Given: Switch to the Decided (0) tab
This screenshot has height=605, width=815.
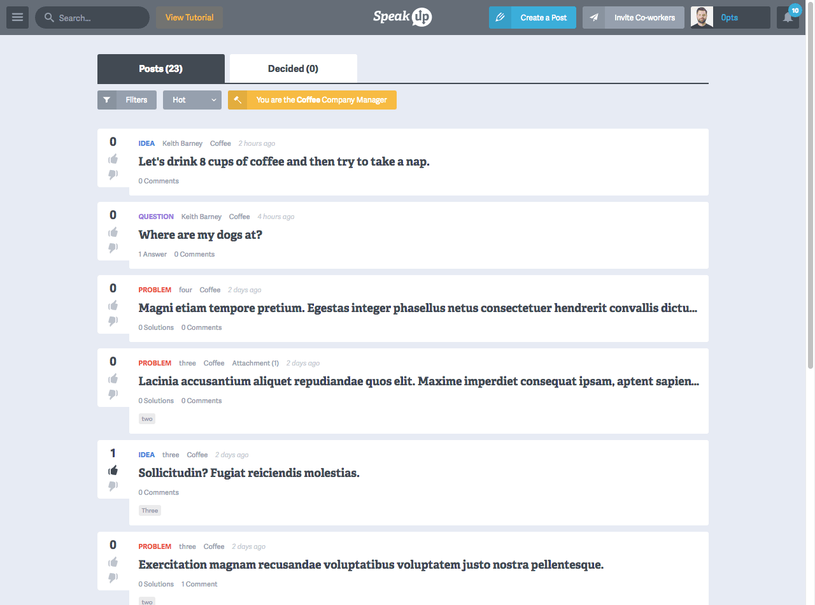Looking at the screenshot, I should (293, 69).
